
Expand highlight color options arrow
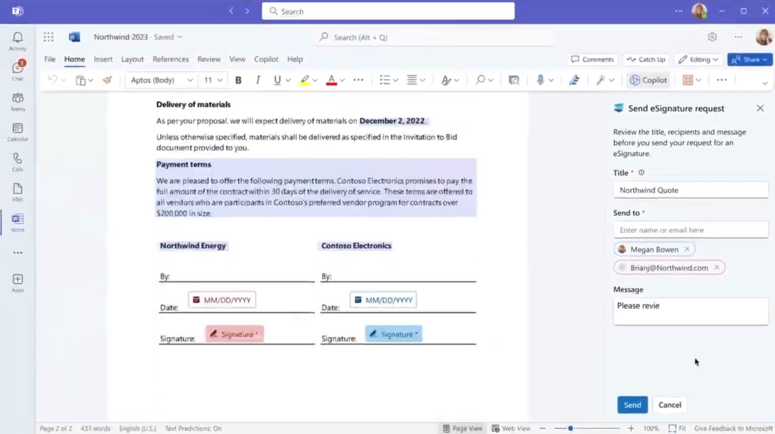tap(315, 80)
